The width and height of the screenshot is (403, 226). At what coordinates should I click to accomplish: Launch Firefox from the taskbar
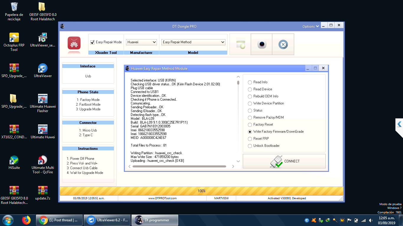pos(26,220)
